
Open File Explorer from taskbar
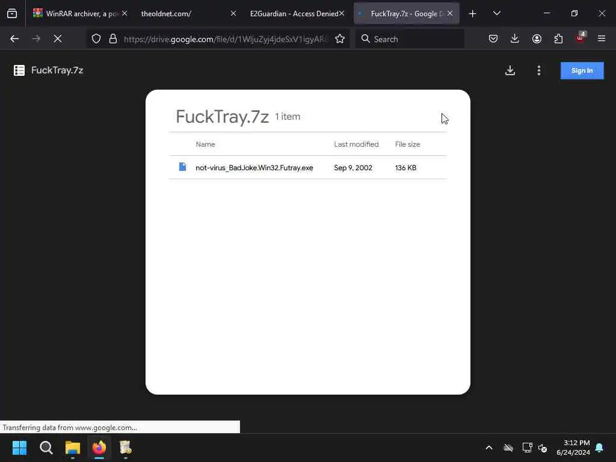(x=73, y=448)
